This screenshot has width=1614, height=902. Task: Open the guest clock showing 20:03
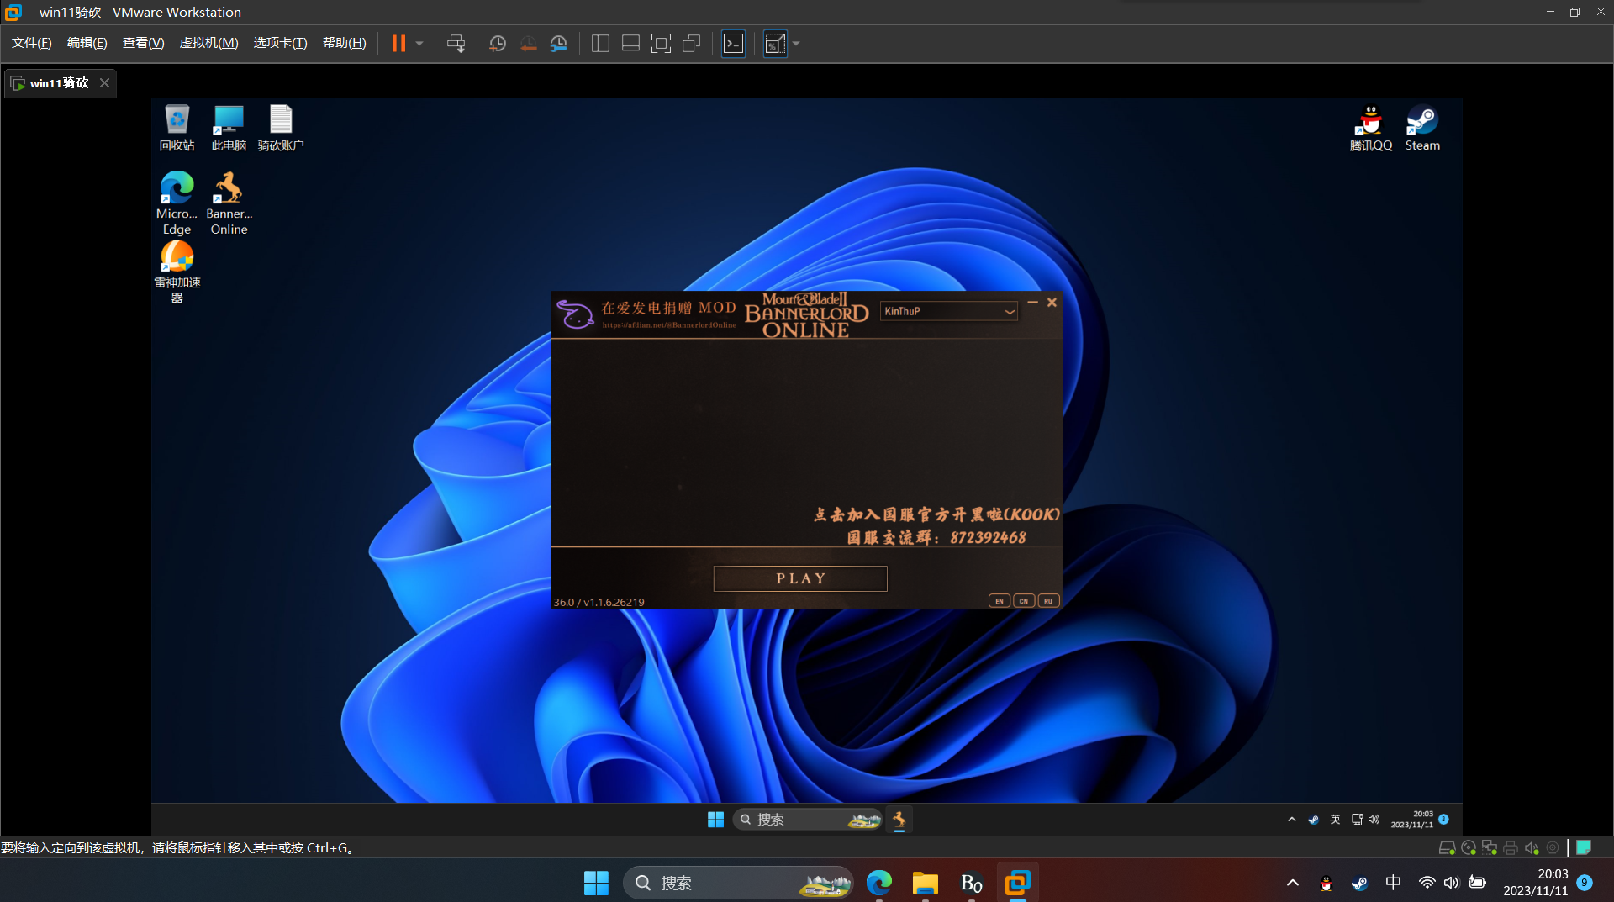tap(1412, 820)
